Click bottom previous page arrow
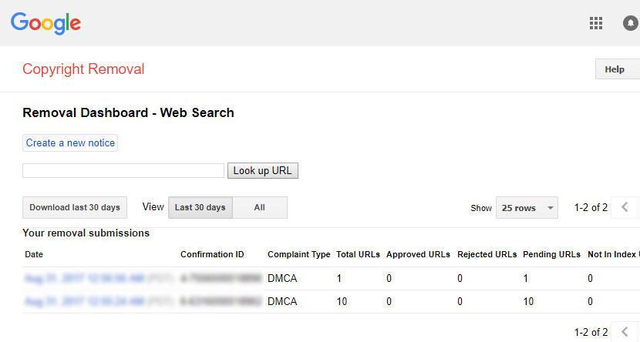 [x=625, y=332]
